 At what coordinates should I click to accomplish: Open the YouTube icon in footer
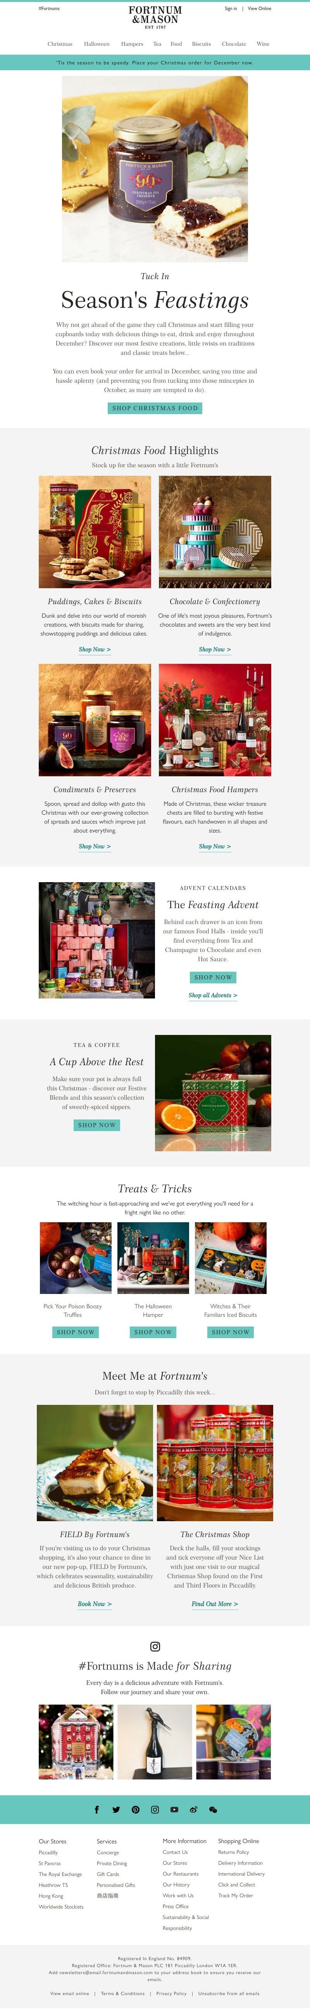point(174,1809)
